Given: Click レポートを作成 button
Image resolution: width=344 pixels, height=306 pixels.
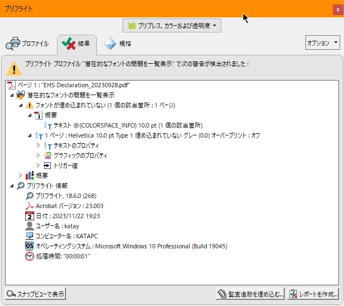Looking at the screenshot, I should (313, 294).
